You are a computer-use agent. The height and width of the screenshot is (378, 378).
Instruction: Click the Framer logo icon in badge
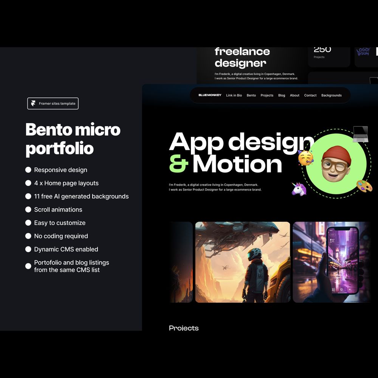(34, 104)
